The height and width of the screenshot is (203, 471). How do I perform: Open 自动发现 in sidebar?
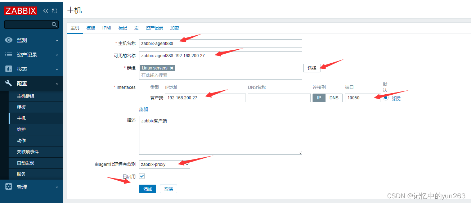(36, 163)
